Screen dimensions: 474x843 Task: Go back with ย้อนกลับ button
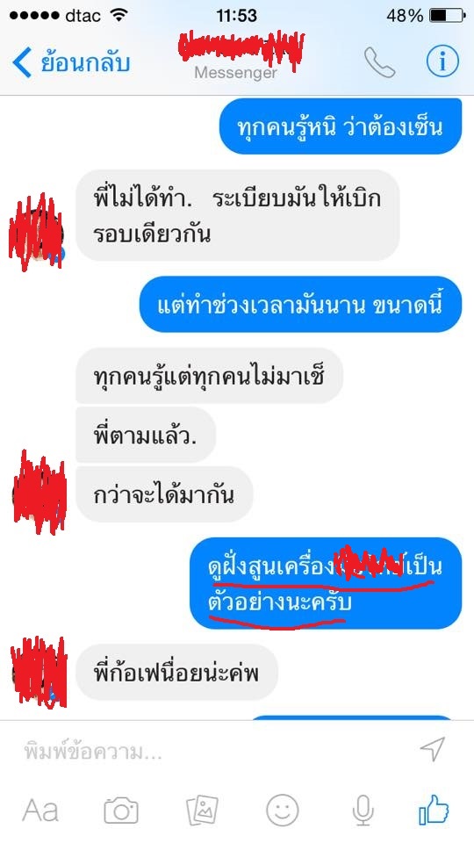71,62
